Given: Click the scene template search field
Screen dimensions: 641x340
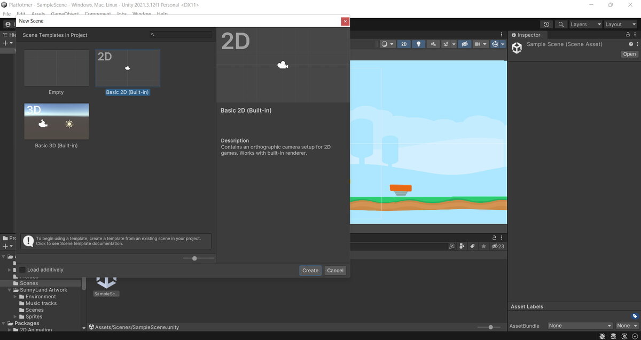Looking at the screenshot, I should pos(181,35).
